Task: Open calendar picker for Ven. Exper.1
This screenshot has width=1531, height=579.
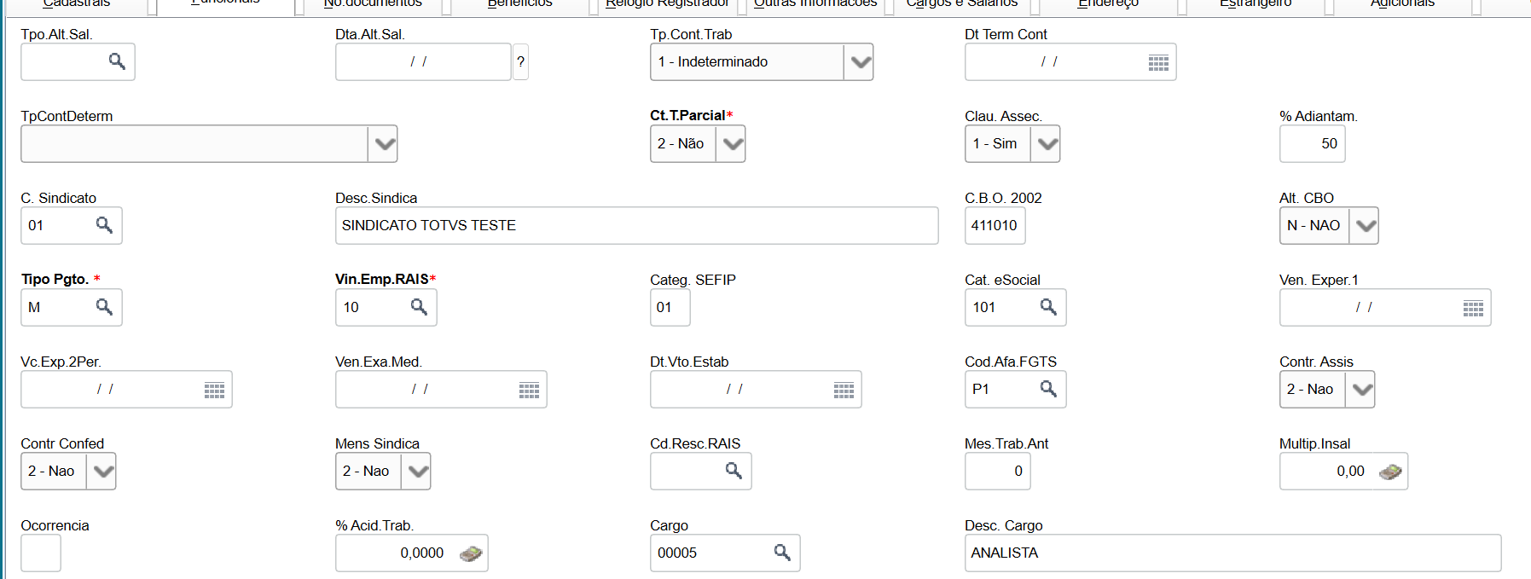Action: pyautogui.click(x=1472, y=309)
